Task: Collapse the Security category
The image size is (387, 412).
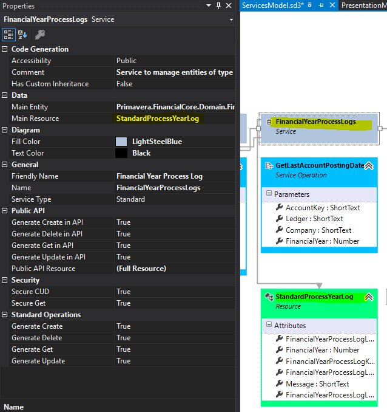Action: (x=5, y=280)
